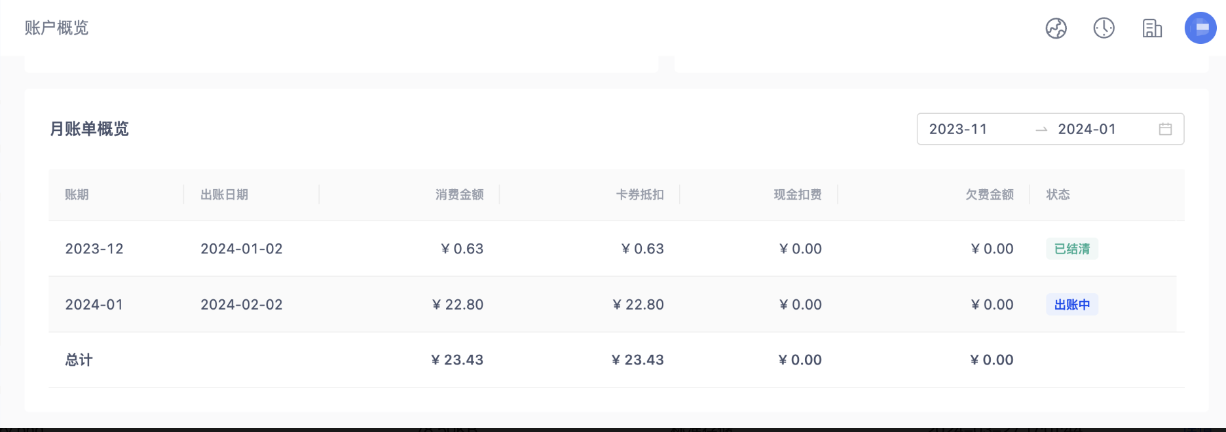Click the arrow between the two dates

point(1041,130)
